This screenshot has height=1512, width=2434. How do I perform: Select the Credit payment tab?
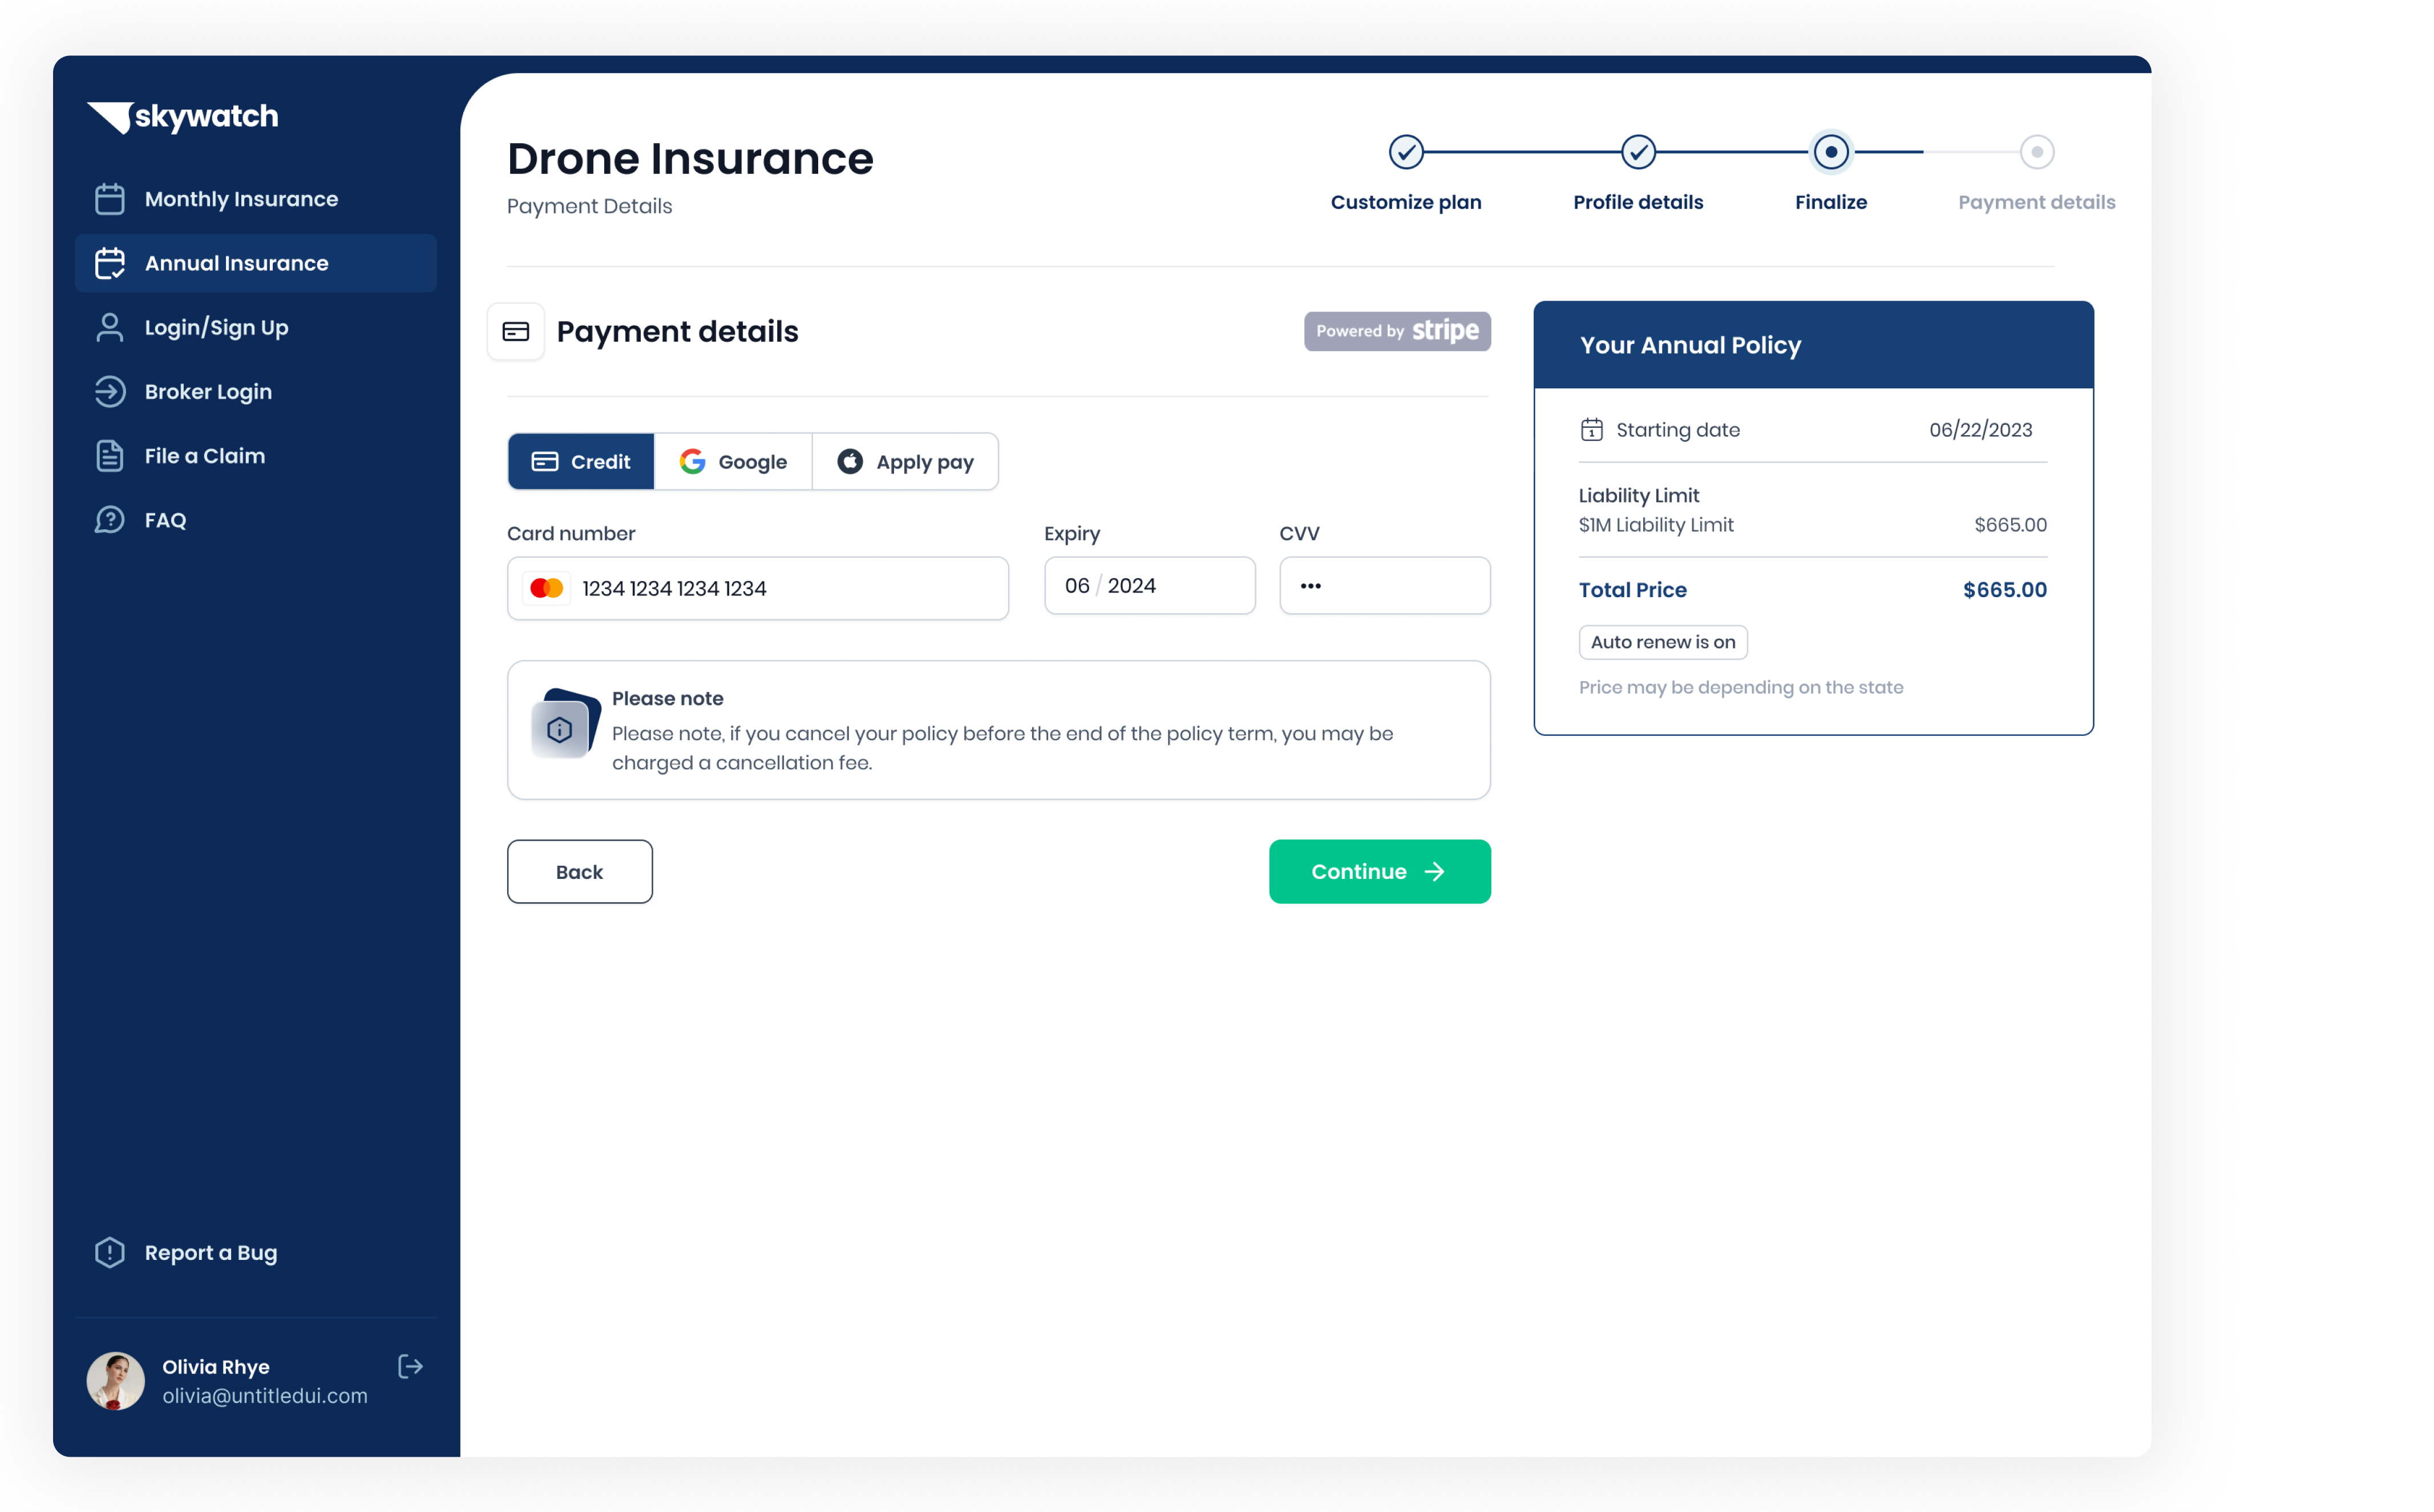pos(581,461)
